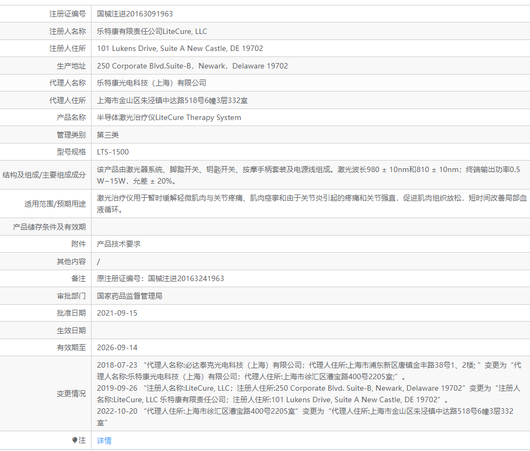Select approval date 2021-09-15
Screen dimensions: 530x451
coord(117,313)
